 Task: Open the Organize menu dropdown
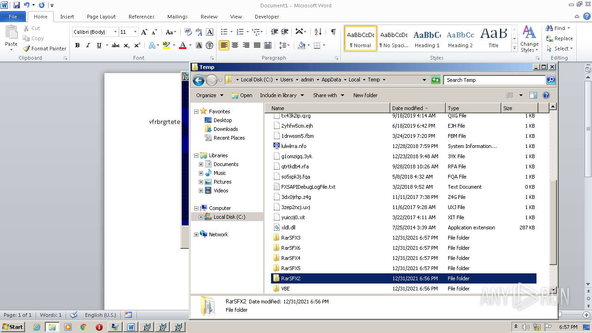(x=210, y=95)
